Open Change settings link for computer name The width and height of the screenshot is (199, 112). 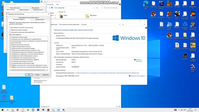139,60
